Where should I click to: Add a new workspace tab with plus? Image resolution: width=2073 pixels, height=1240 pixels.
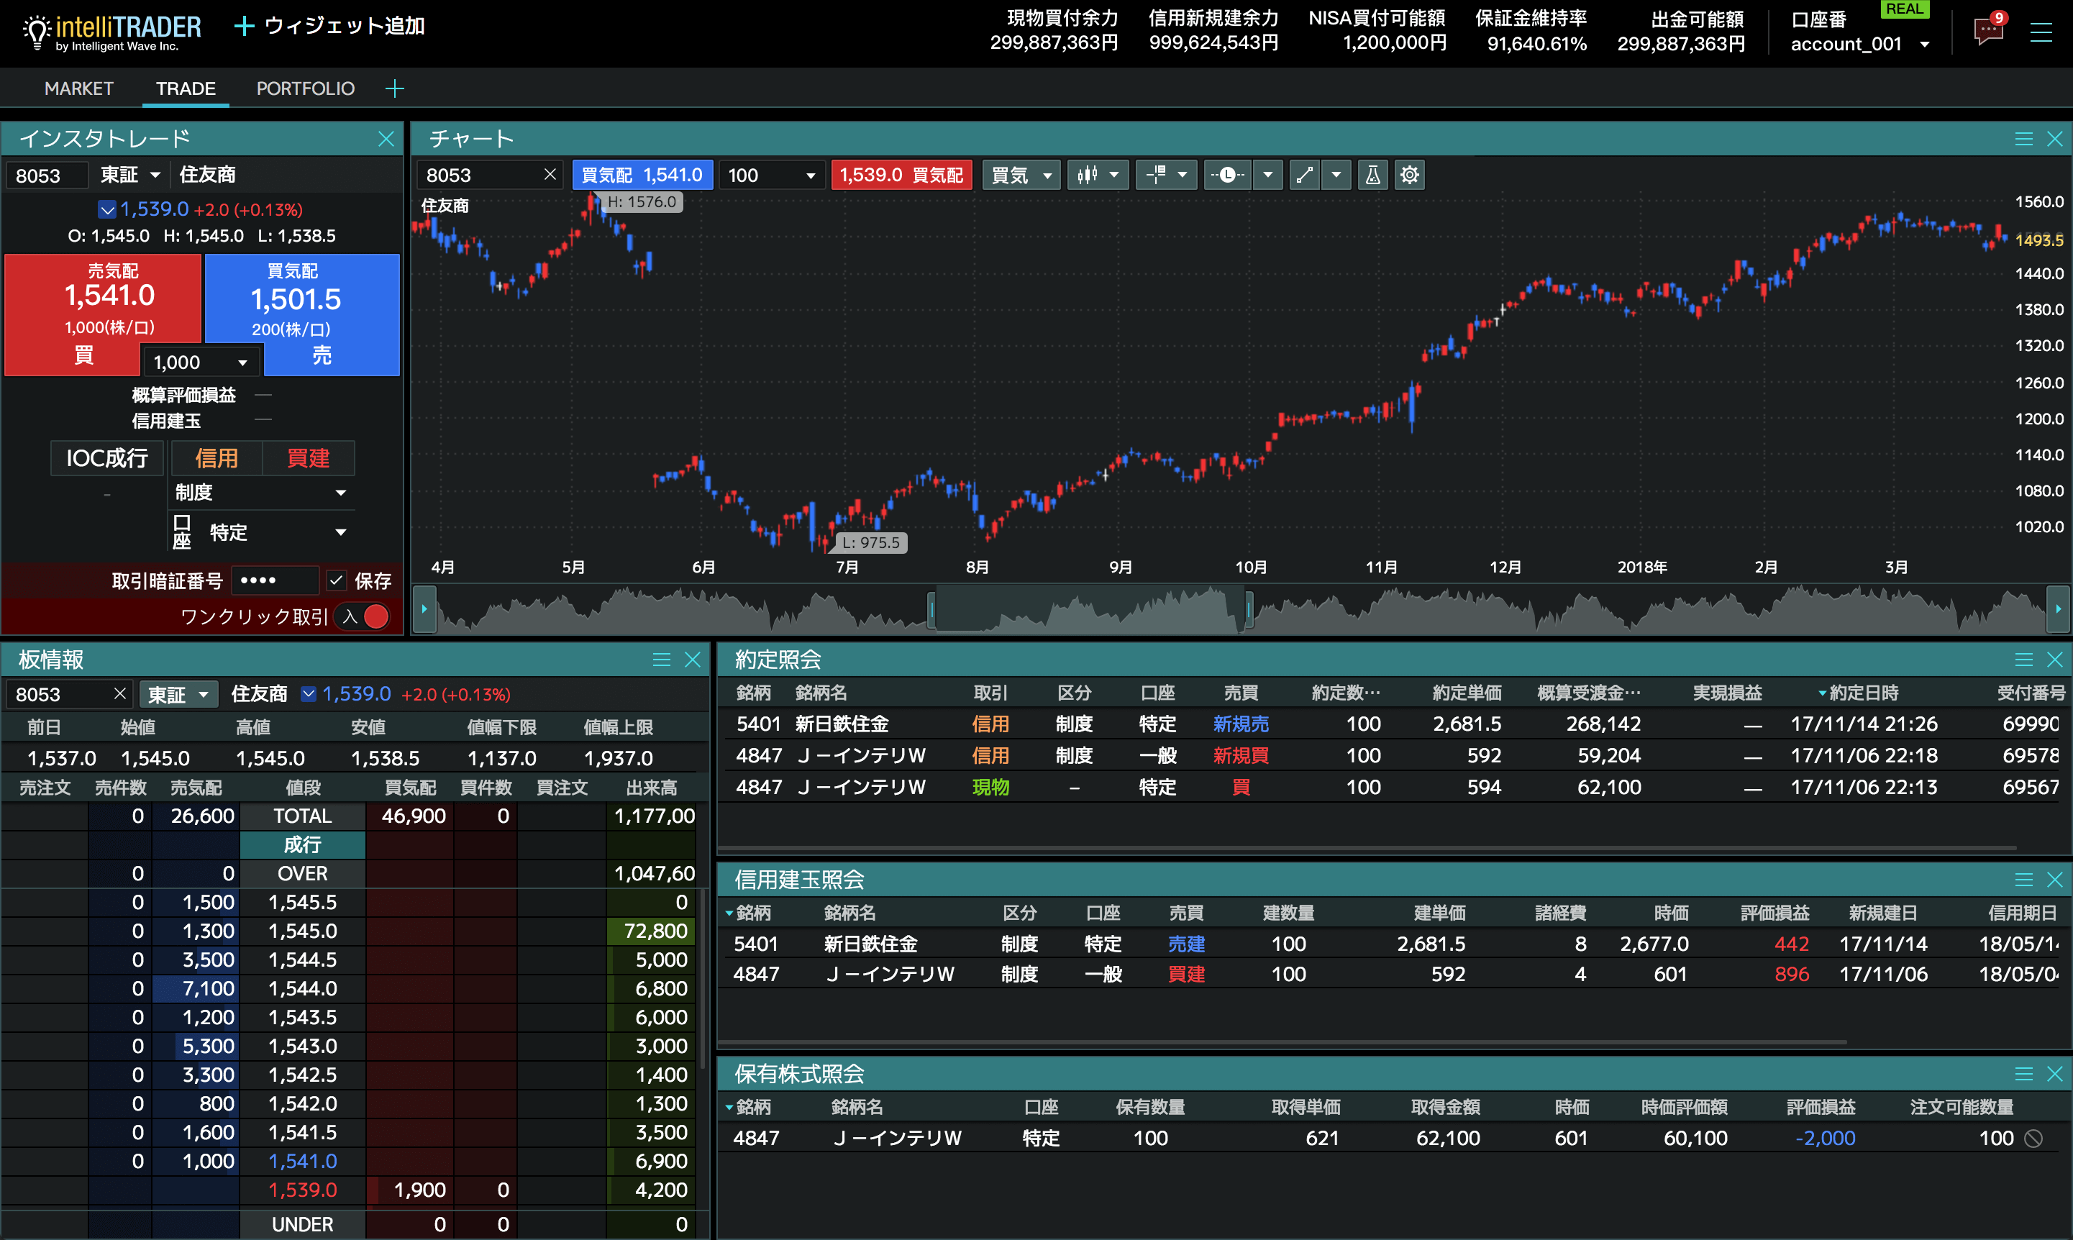(394, 88)
